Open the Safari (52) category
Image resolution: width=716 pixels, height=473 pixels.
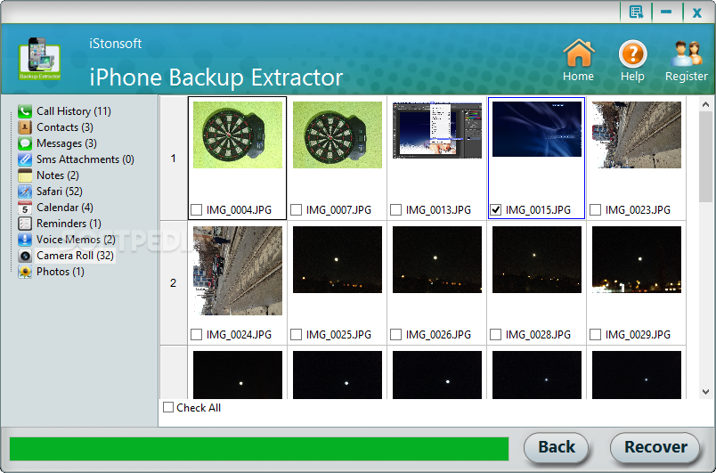pyautogui.click(x=60, y=192)
